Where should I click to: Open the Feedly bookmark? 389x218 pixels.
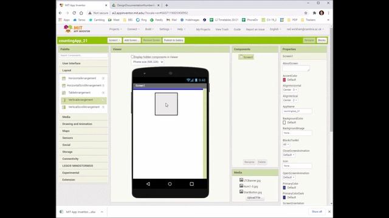(157, 20)
